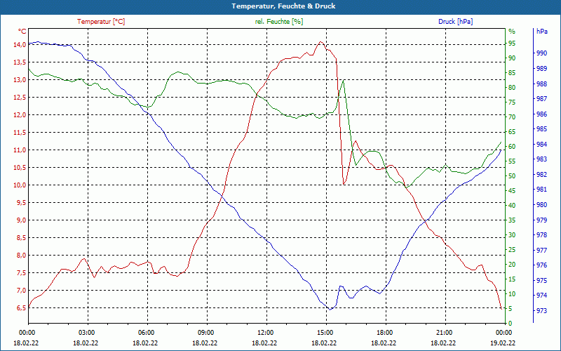Screen dimensions: 561x351
Task: Click the 06:00 time axis label
Action: [x=146, y=333]
